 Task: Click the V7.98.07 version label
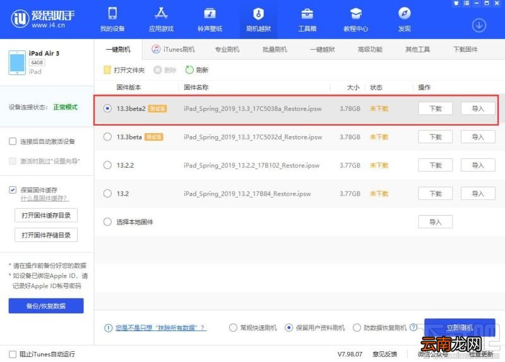[x=350, y=354]
